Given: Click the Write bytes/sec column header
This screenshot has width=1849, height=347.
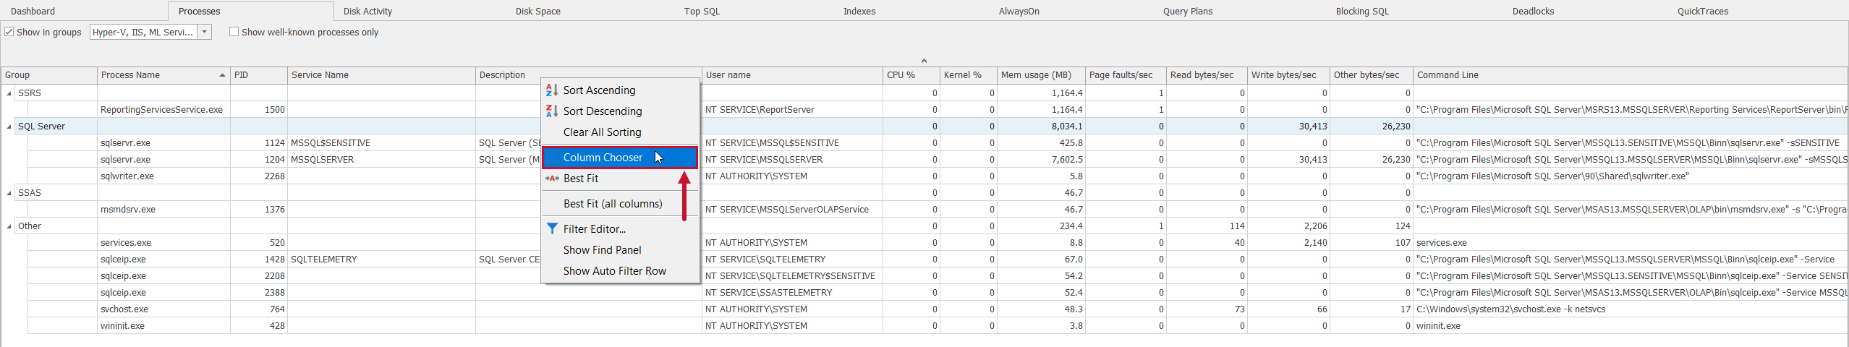Looking at the screenshot, I should (1288, 75).
